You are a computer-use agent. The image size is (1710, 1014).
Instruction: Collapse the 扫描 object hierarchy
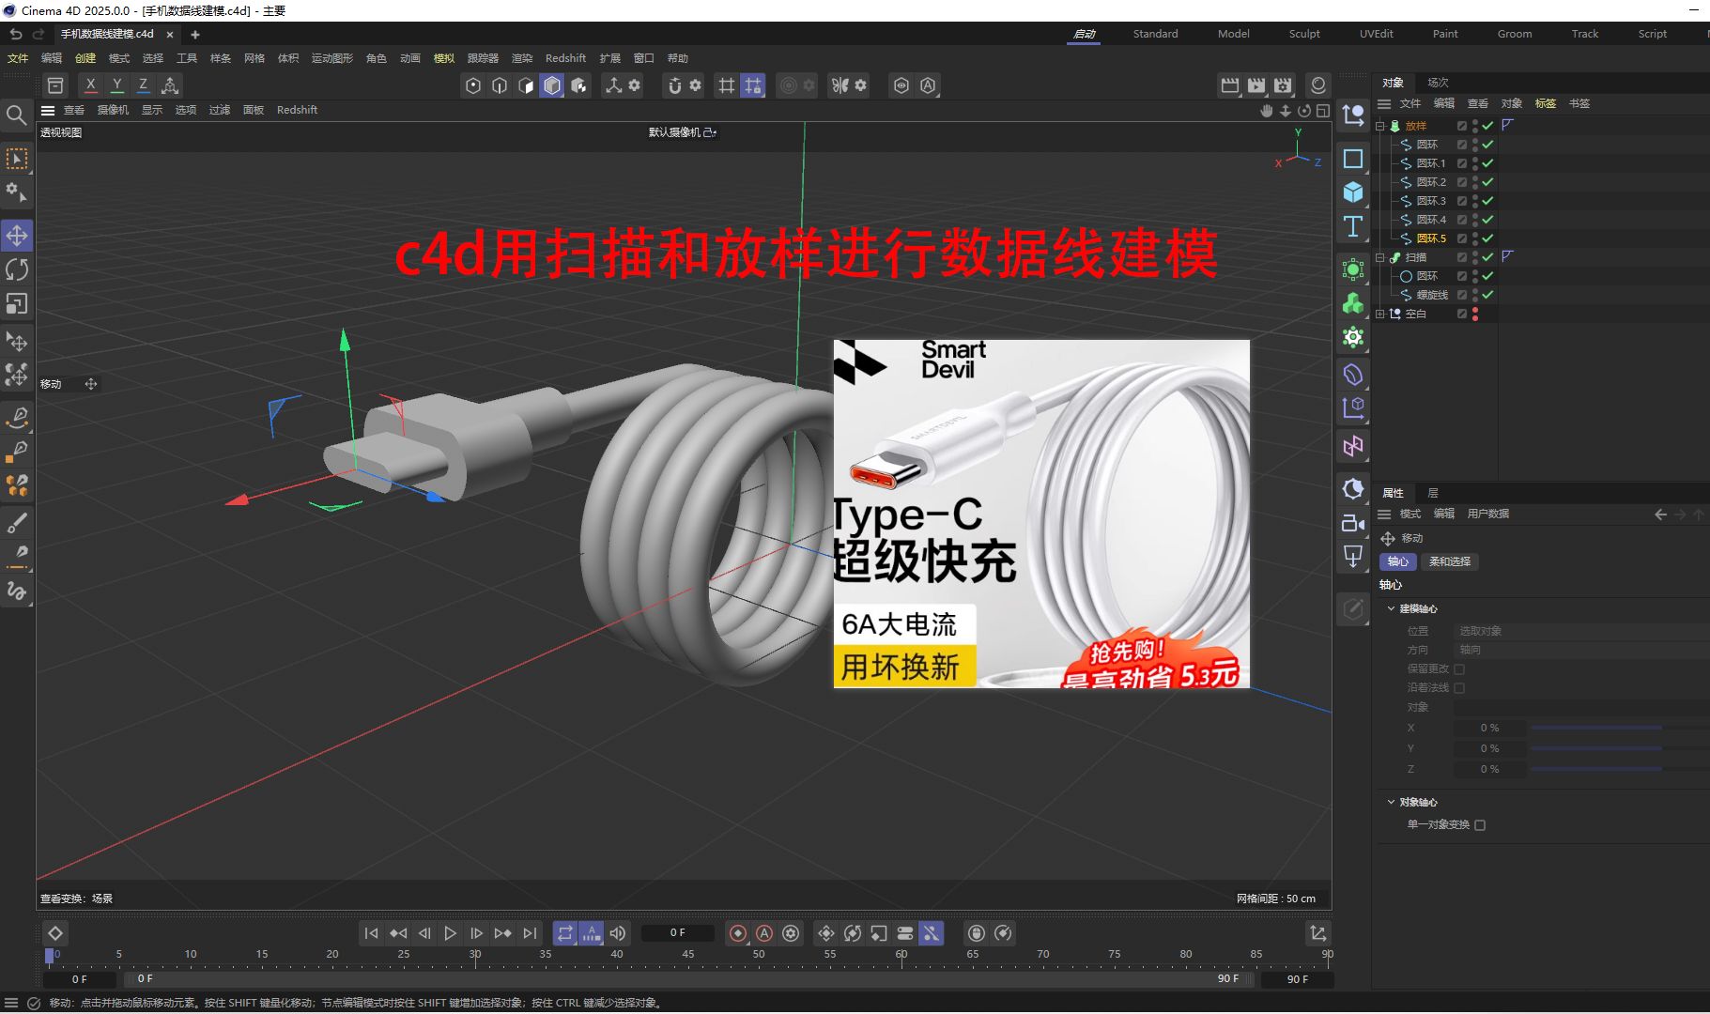(x=1380, y=257)
